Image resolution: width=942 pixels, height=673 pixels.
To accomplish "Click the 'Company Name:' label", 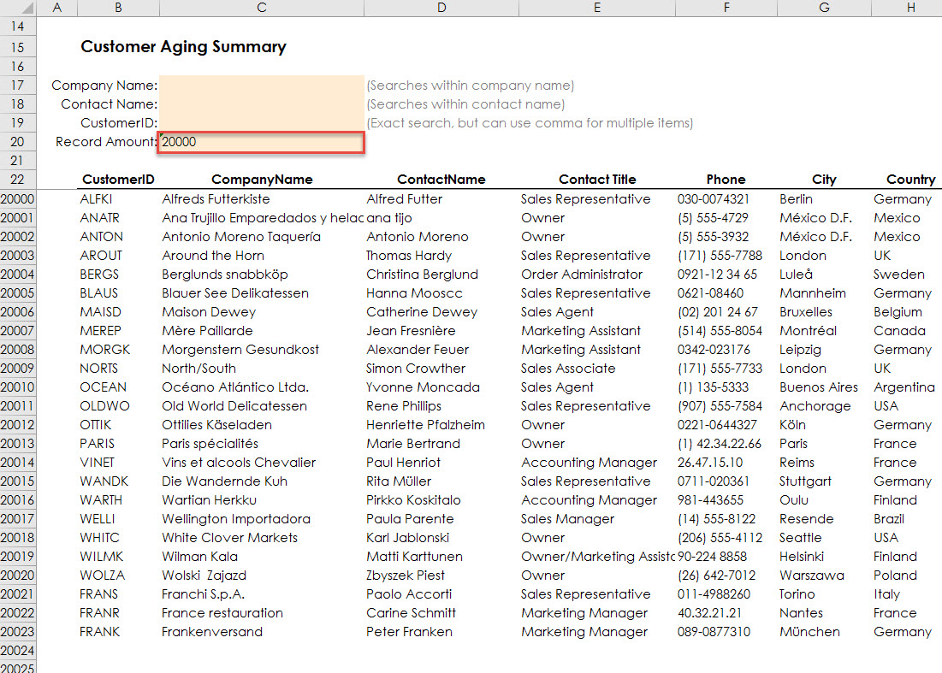I will (104, 86).
